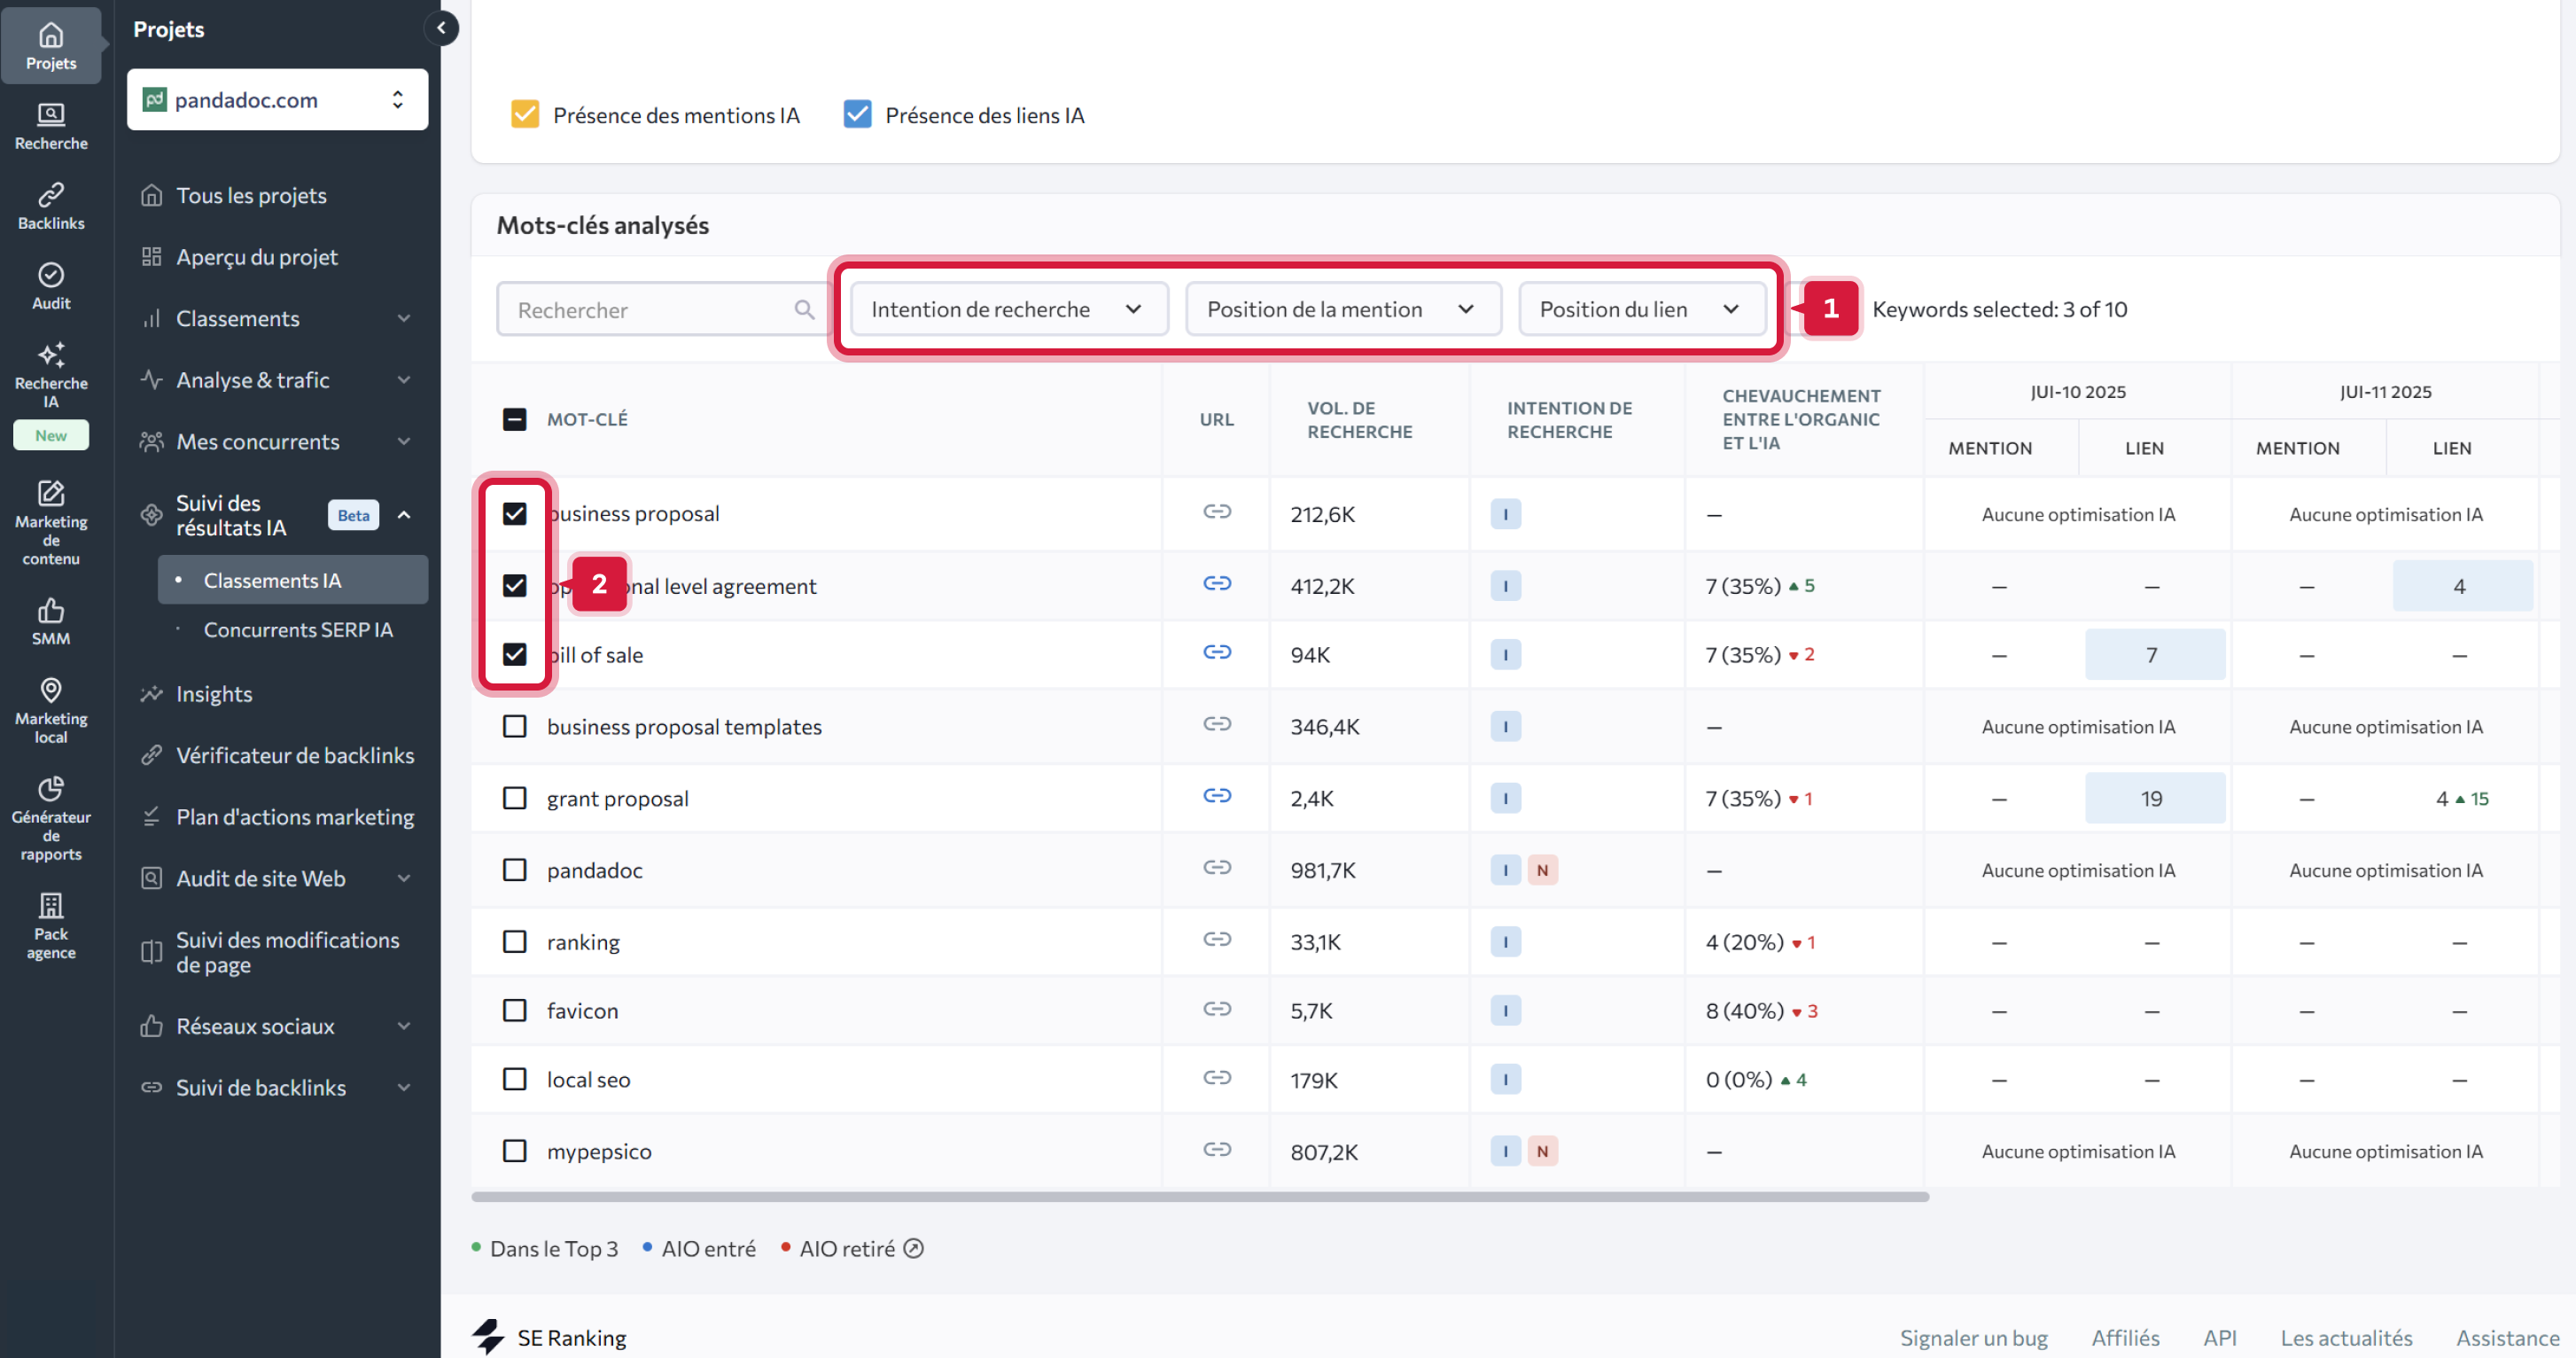The width and height of the screenshot is (2576, 1358).
Task: Open URL link icon for favicon row
Action: (x=1216, y=1009)
